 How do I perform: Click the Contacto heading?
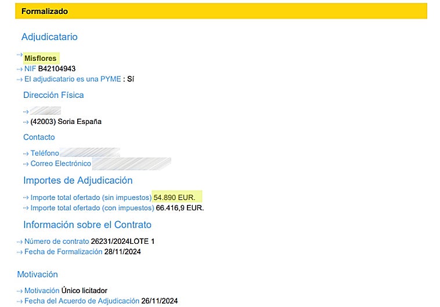point(39,137)
